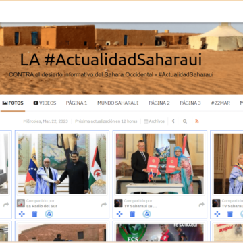
Task: Click the La Radio del Sur avatar
Action: point(21,203)
